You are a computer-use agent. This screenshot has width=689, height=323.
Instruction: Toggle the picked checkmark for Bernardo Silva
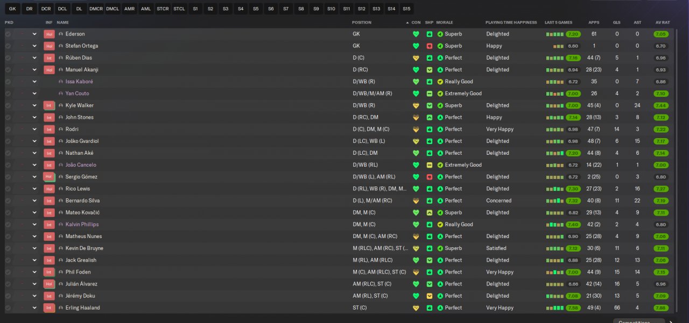tap(8, 200)
